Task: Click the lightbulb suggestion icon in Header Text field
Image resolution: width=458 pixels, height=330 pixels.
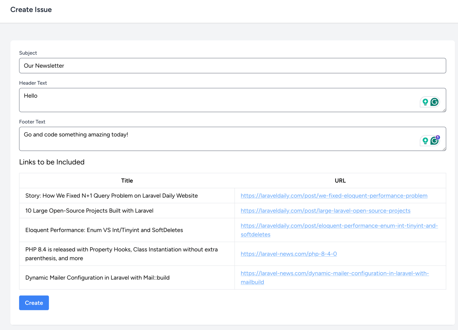Action: pos(425,102)
